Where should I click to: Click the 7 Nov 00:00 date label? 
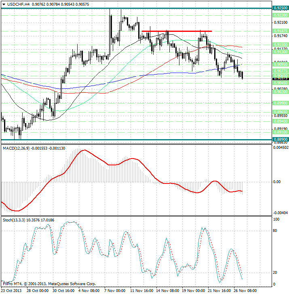115,291
